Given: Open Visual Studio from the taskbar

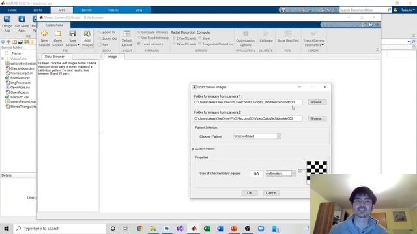Looking at the screenshot, I should point(180,228).
